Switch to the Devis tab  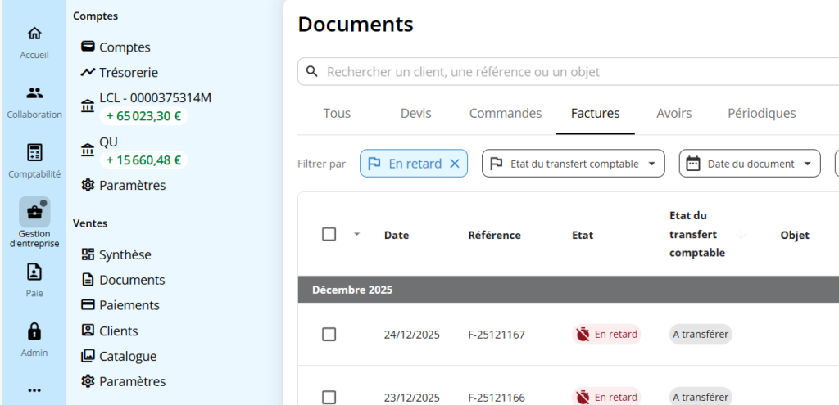[x=415, y=113]
